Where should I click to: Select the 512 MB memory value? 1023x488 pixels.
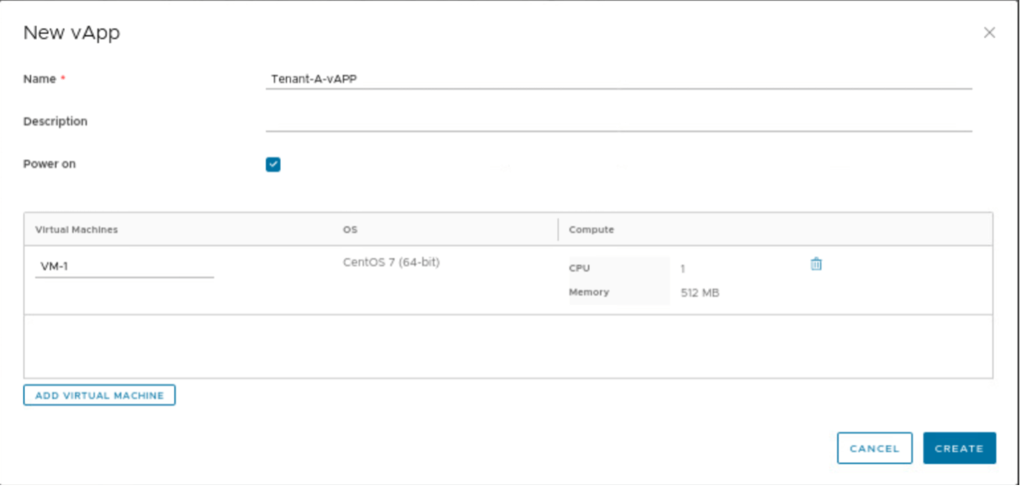point(699,292)
